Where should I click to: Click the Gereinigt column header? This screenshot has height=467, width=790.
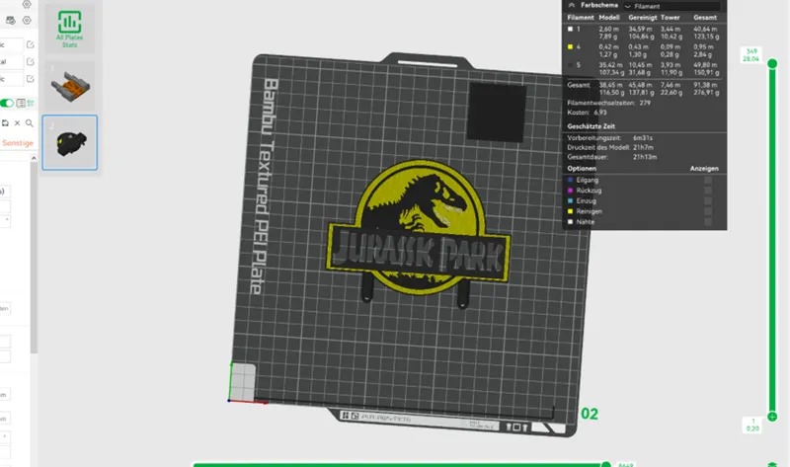tap(643, 18)
